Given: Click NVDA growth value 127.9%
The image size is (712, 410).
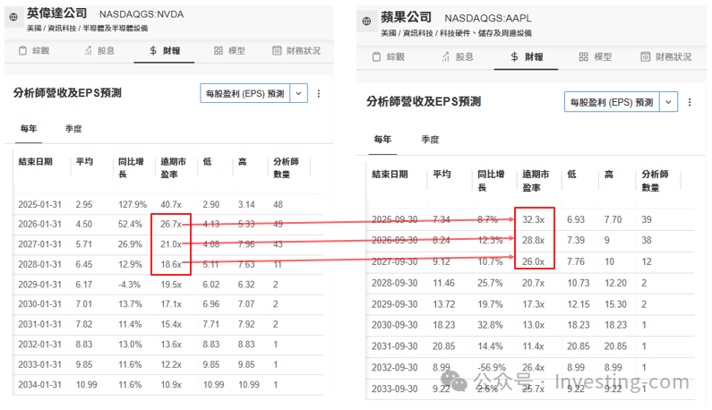Looking at the screenshot, I should pos(133,204).
